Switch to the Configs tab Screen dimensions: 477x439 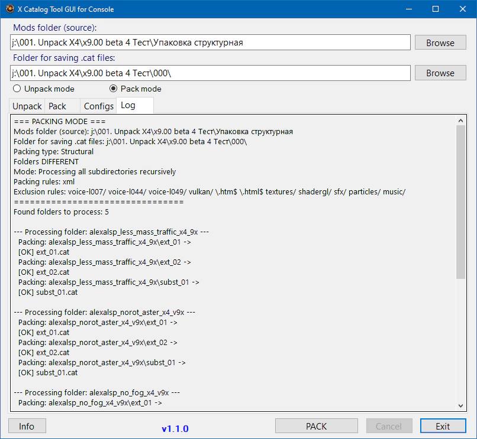[98, 106]
